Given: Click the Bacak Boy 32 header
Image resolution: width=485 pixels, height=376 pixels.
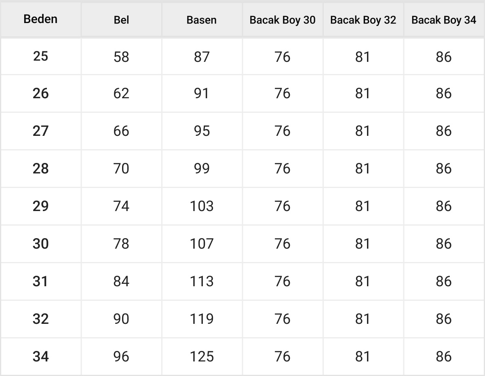Looking at the screenshot, I should pyautogui.click(x=363, y=20).
